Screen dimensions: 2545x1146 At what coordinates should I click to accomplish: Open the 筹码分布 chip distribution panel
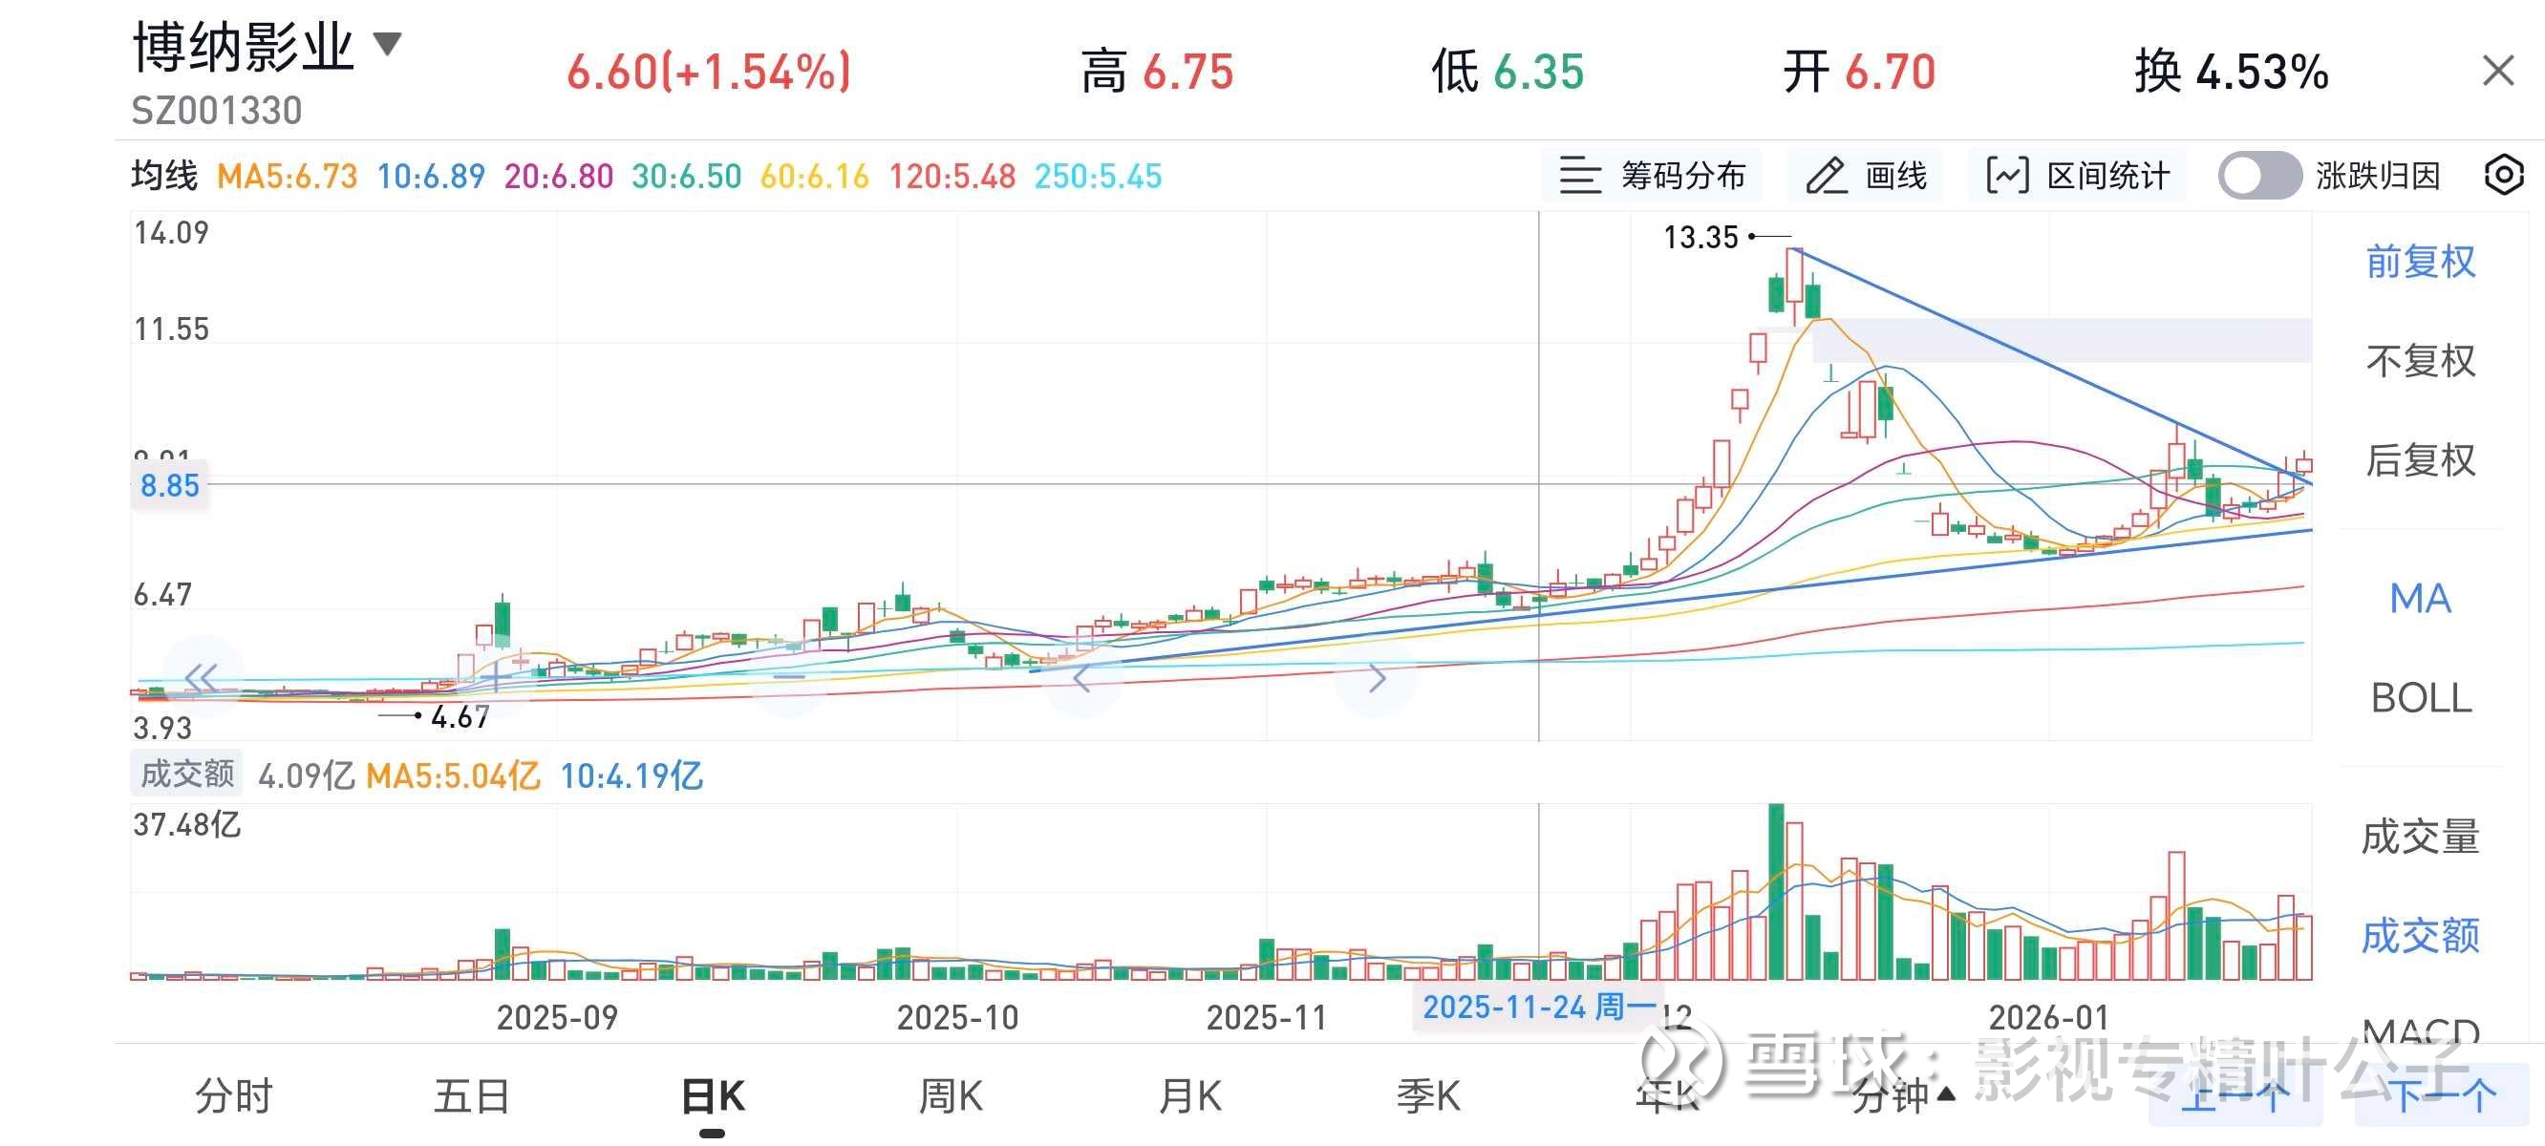[x=1652, y=176]
